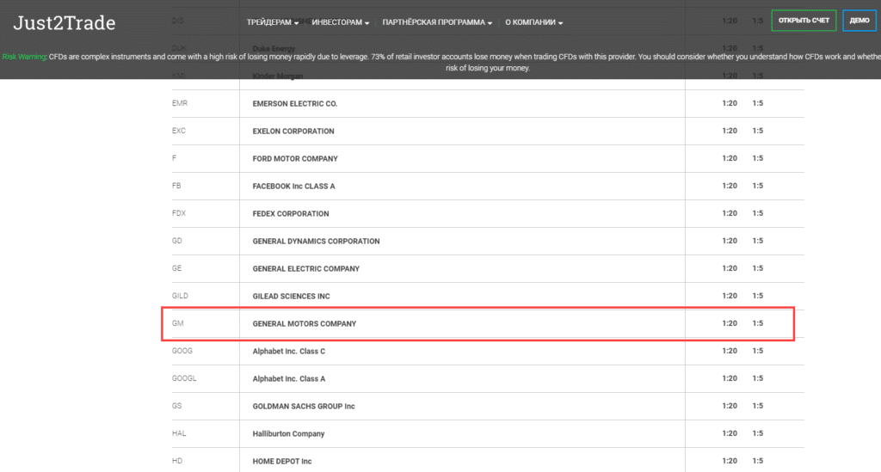Expand the ИНВЕСТОРАМ dropdown menu
Viewport: 881px width, 472px height.
(x=341, y=22)
